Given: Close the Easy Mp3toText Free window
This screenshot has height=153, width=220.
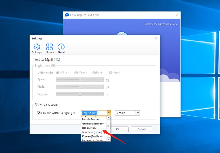Looking at the screenshot, I should pos(177,15).
